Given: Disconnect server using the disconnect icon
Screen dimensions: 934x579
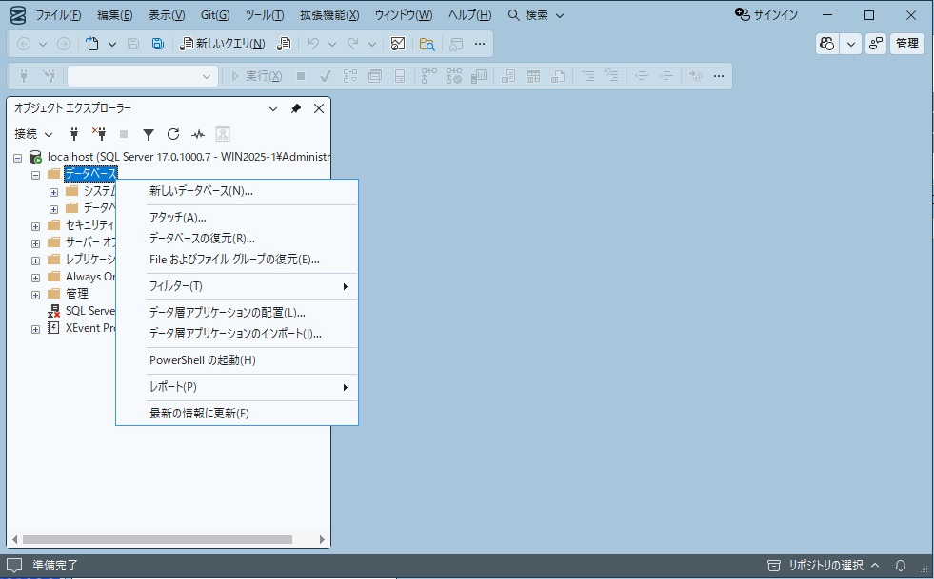Looking at the screenshot, I should pyautogui.click(x=98, y=133).
